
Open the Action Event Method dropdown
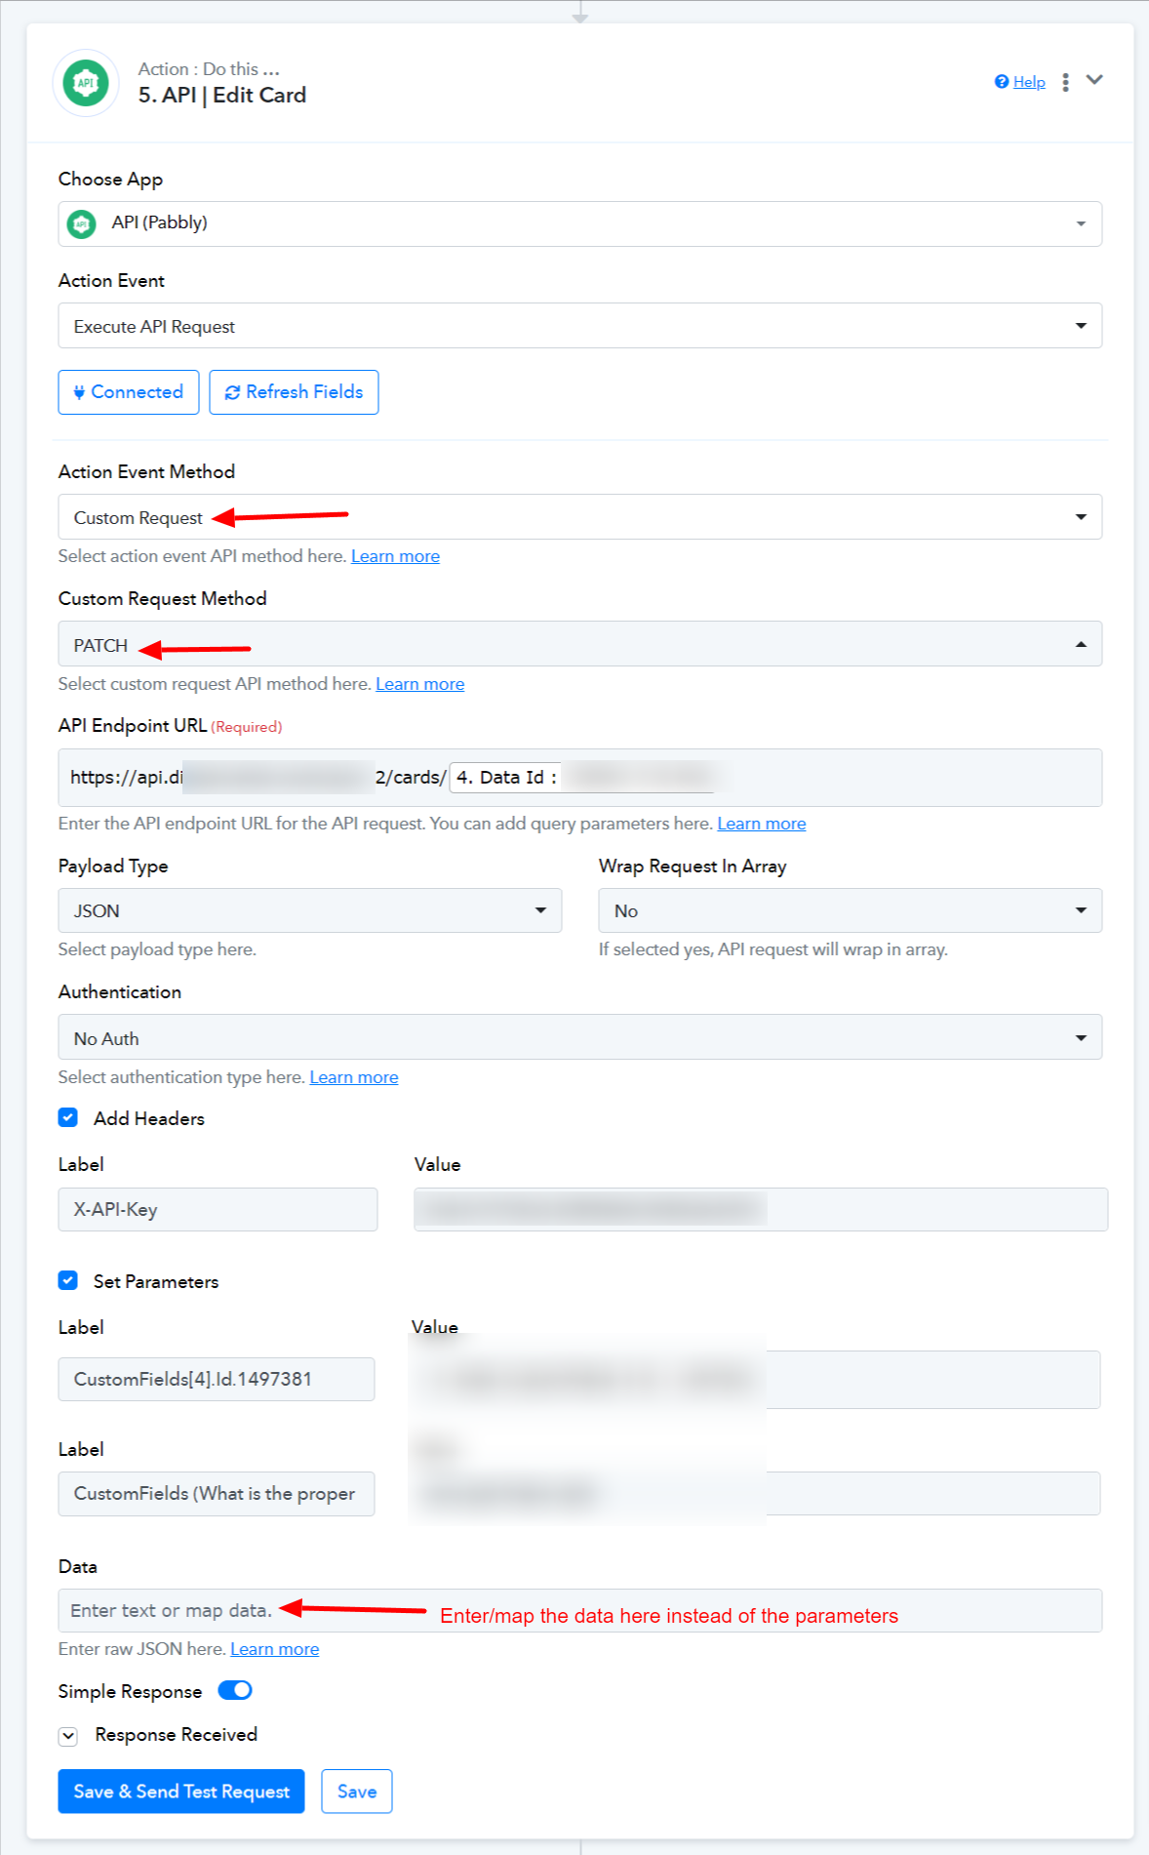(x=579, y=517)
